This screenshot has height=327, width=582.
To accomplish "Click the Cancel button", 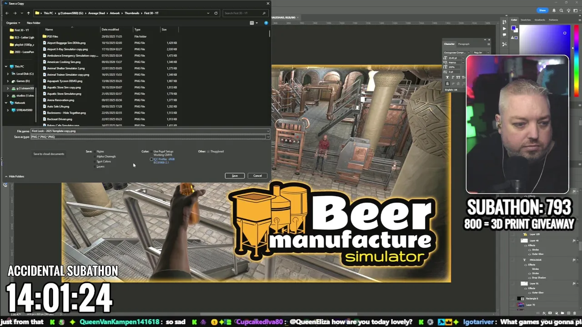I will pyautogui.click(x=257, y=176).
